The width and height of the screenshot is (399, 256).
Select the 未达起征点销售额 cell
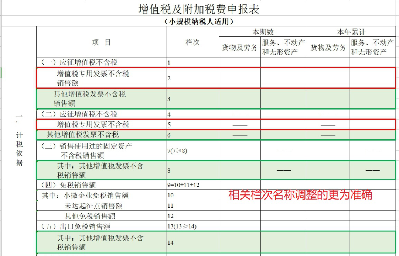pyautogui.click(x=101, y=205)
